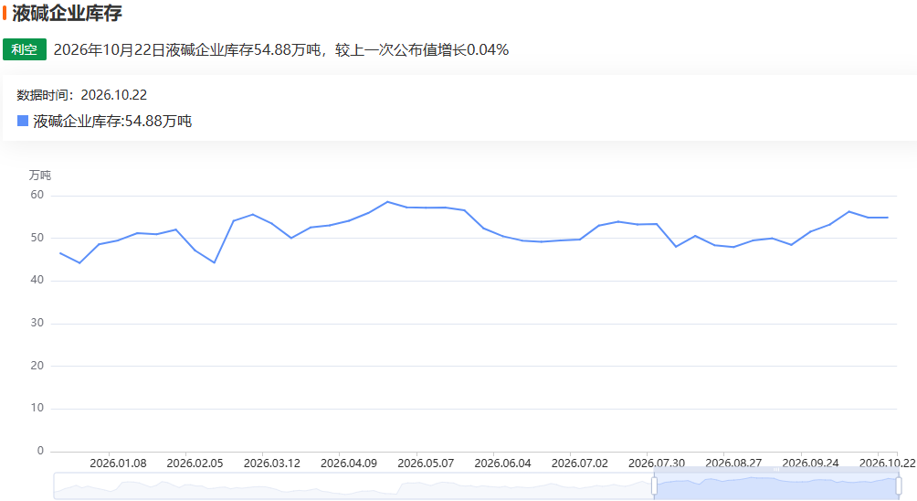Click the 40 value on y-axis
This screenshot has width=917, height=501.
(37, 281)
